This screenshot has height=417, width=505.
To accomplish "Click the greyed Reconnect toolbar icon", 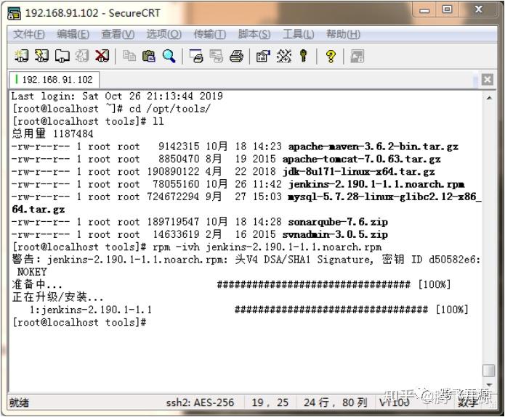I will [82, 56].
